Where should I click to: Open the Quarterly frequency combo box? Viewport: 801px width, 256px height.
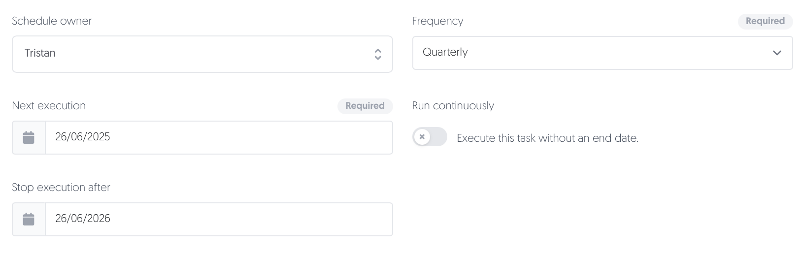coord(602,53)
